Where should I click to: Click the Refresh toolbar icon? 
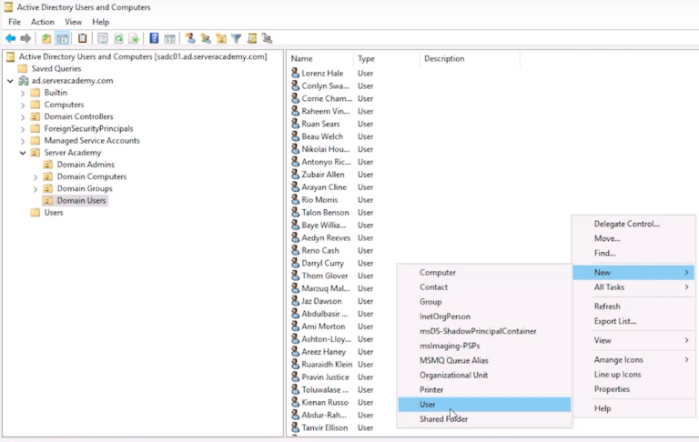click(118, 38)
